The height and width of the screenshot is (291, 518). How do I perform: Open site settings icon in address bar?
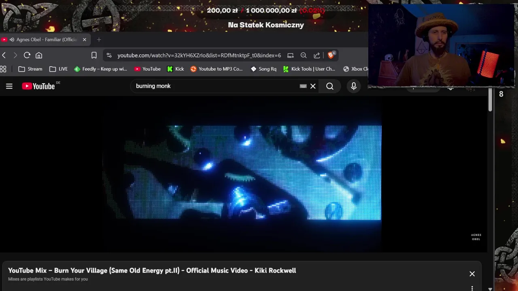click(109, 55)
